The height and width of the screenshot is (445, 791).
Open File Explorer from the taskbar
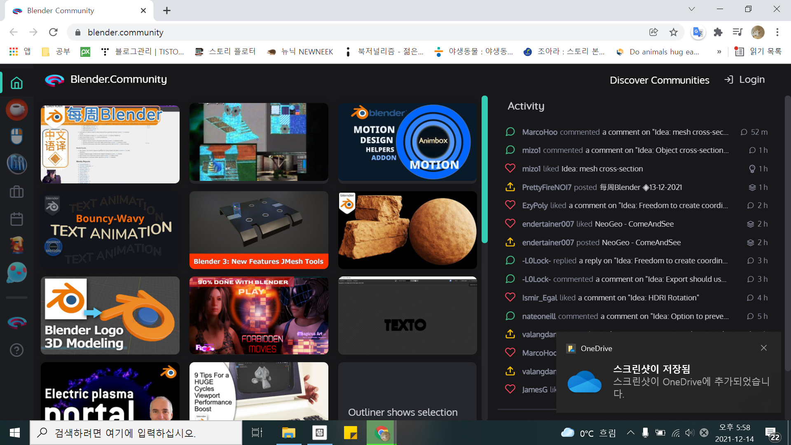(x=289, y=433)
